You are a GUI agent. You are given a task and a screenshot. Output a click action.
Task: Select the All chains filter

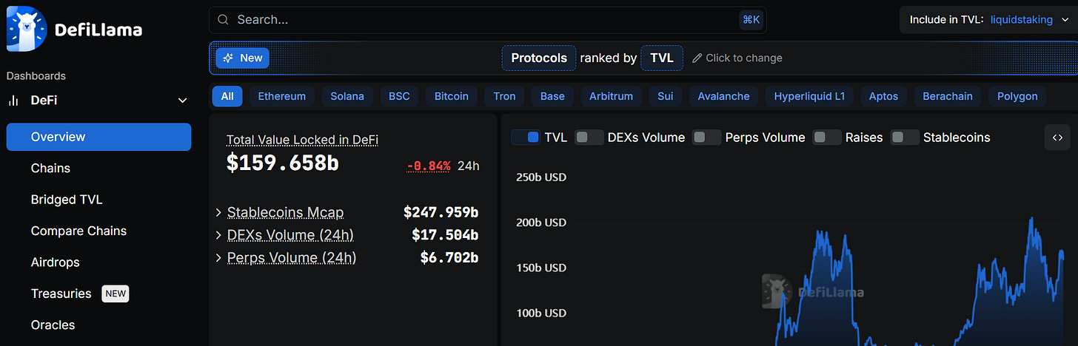227,96
